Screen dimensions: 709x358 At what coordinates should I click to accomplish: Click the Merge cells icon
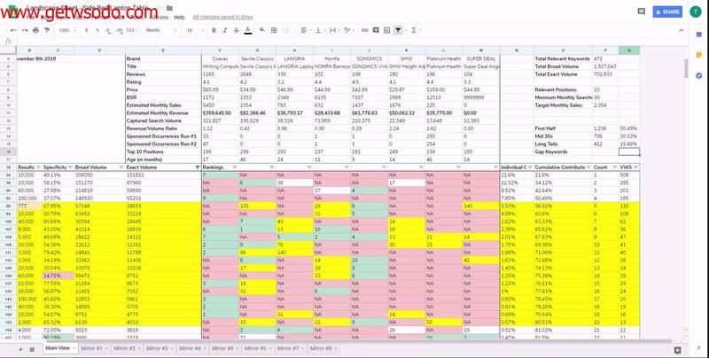(286, 30)
